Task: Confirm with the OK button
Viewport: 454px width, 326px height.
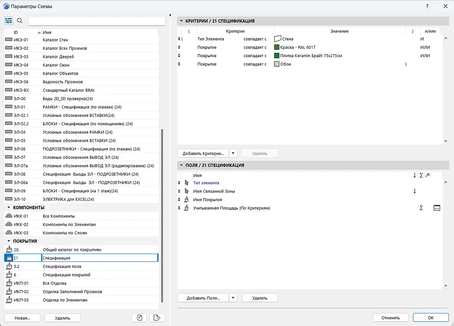Action: [x=431, y=318]
